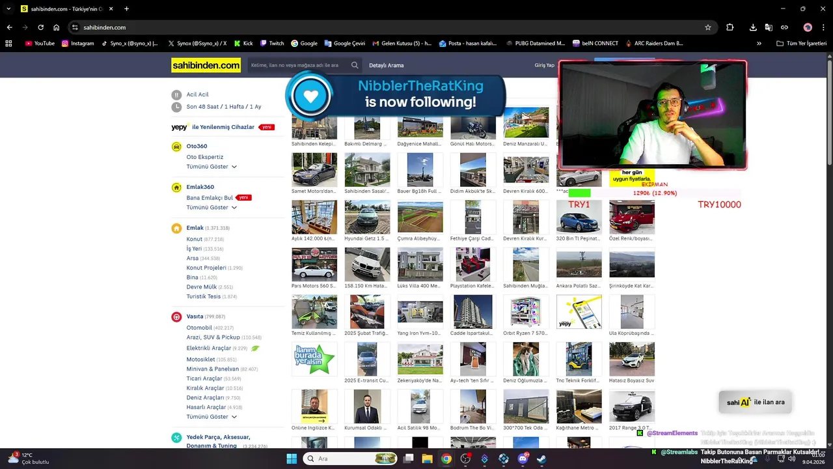Click the clock icon beside Son 48 Saat
The image size is (833, 469).
click(176, 107)
